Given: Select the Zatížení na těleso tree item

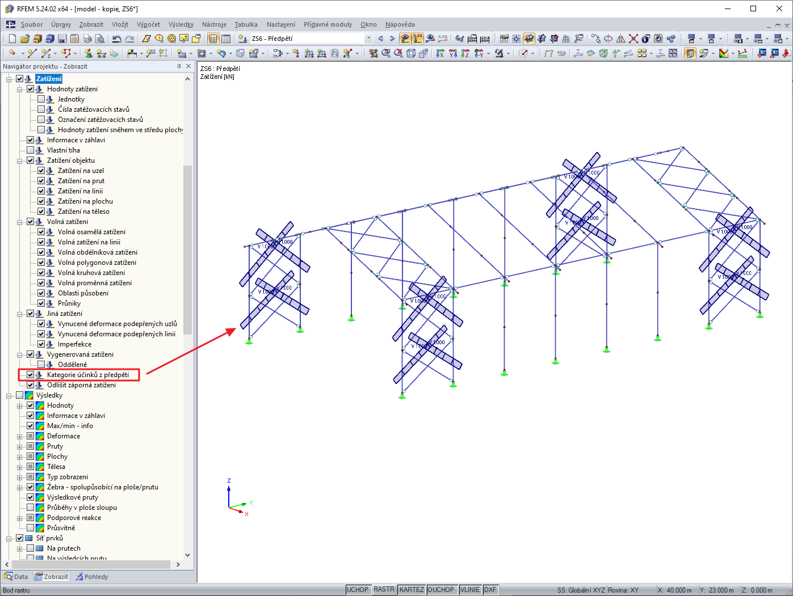Looking at the screenshot, I should [x=83, y=212].
